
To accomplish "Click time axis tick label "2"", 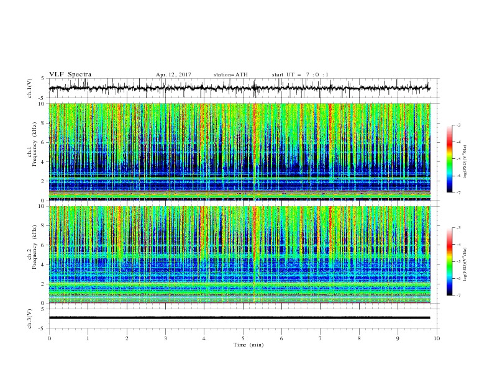I will tap(127, 338).
